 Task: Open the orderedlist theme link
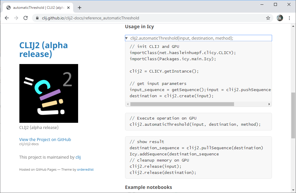[x=85, y=169]
